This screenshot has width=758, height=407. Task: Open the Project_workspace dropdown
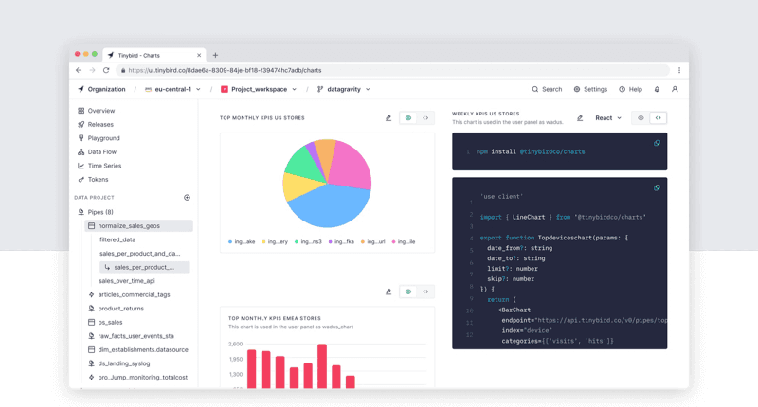pyautogui.click(x=259, y=89)
